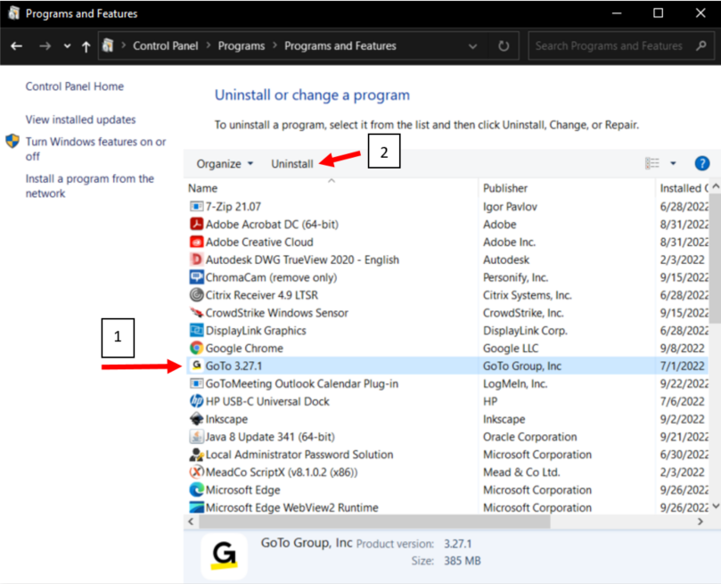The image size is (721, 584).
Task: Click the Local Administrator Password Solution icon
Action: click(x=196, y=455)
